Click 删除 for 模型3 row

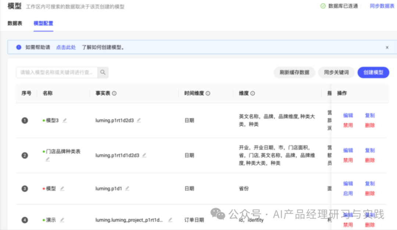point(370,125)
